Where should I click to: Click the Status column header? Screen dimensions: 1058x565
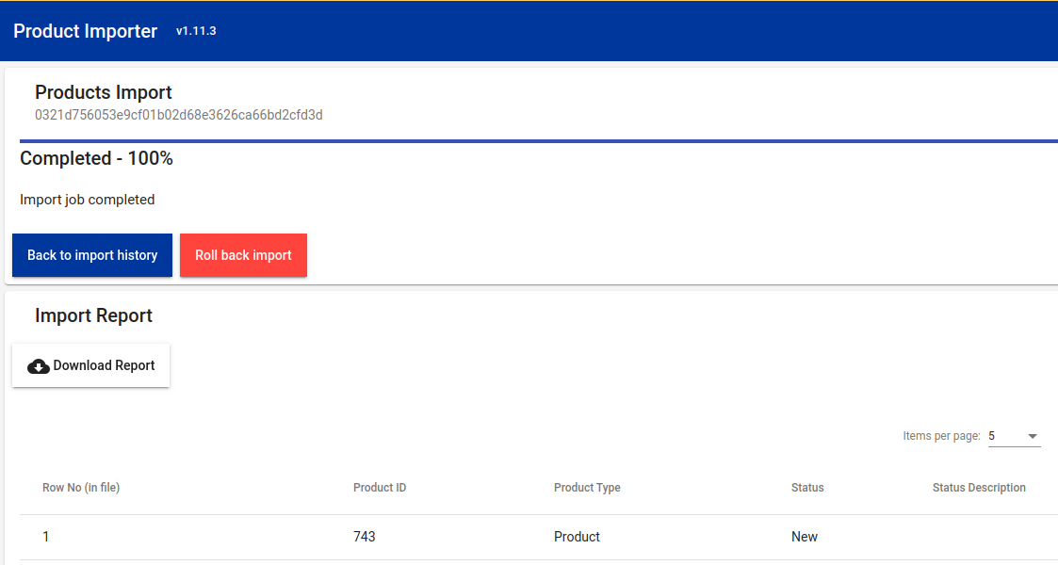(x=807, y=488)
